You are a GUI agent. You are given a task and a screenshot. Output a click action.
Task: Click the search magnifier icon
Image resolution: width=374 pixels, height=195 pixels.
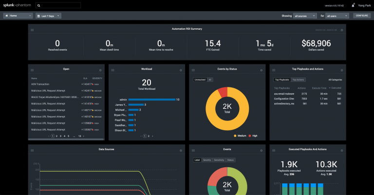tap(39, 5)
